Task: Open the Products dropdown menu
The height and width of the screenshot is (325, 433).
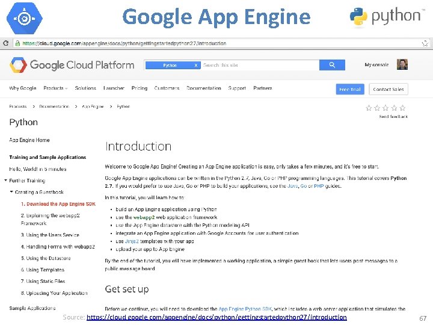Action: pos(55,88)
